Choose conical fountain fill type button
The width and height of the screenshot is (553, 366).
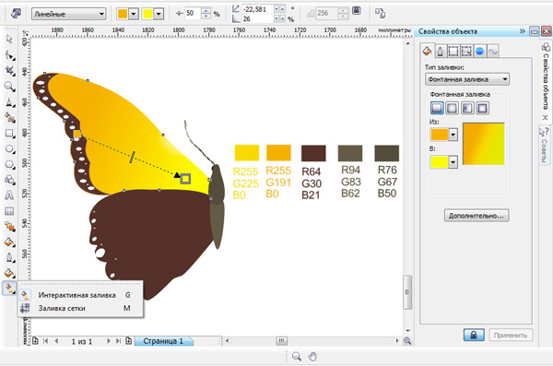[467, 108]
